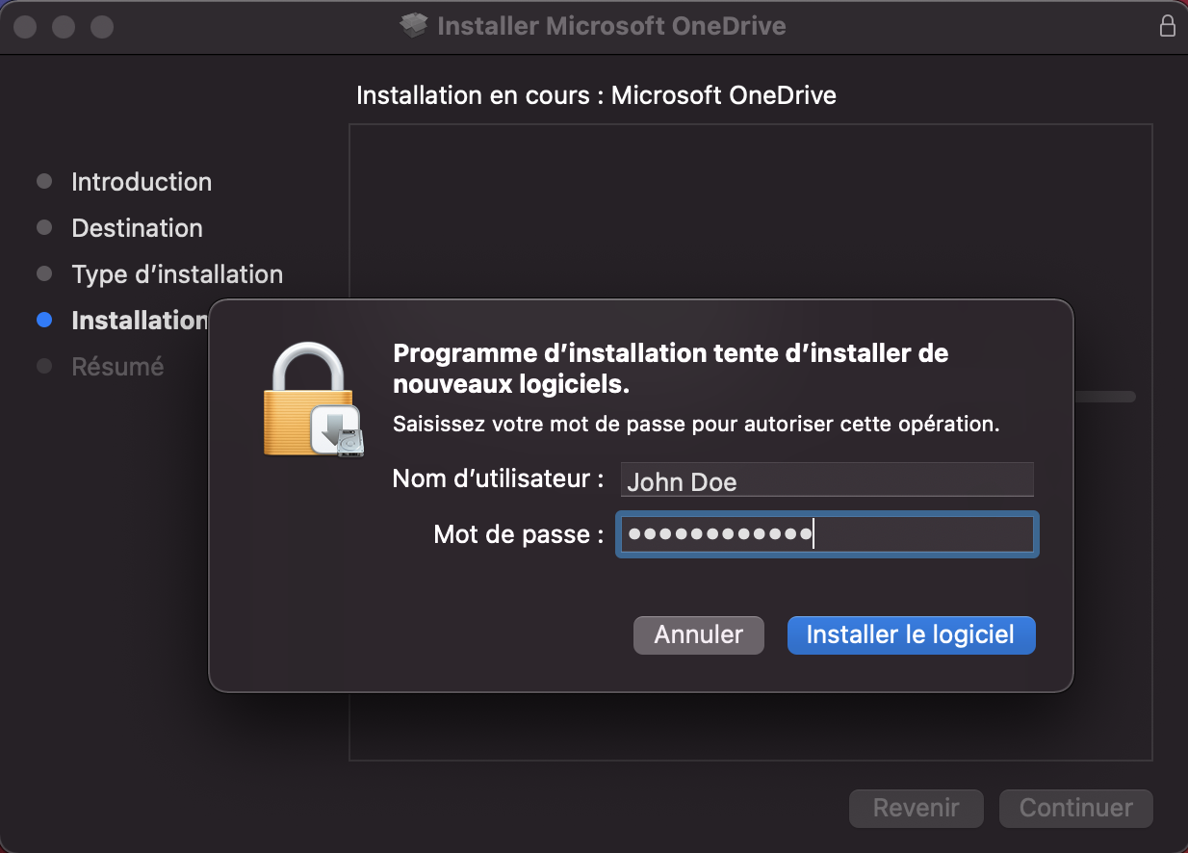This screenshot has height=853, width=1188.
Task: Click the bullet next to Introduction
Action: [x=44, y=182]
